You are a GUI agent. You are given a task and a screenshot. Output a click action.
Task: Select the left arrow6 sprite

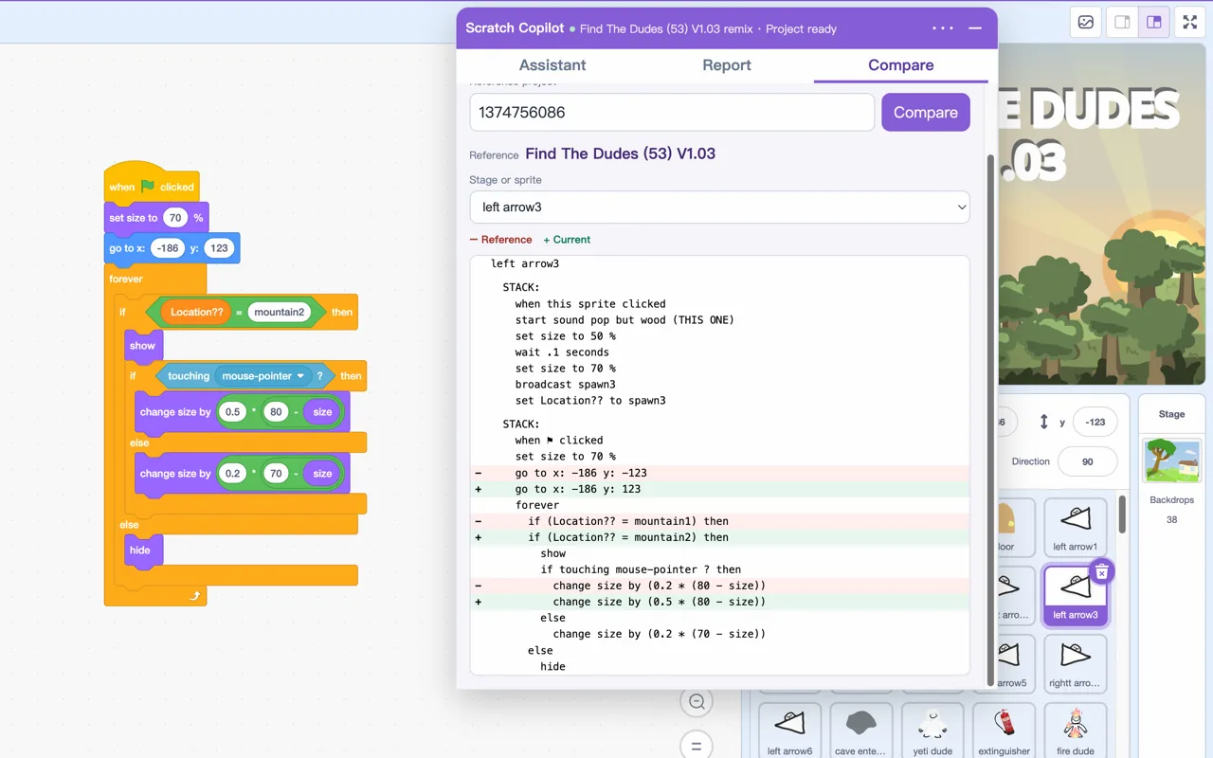pos(789,731)
